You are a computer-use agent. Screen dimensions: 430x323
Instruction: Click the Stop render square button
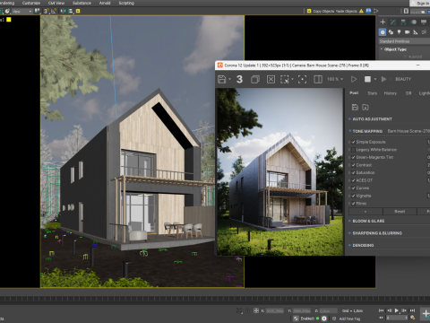coord(367,79)
